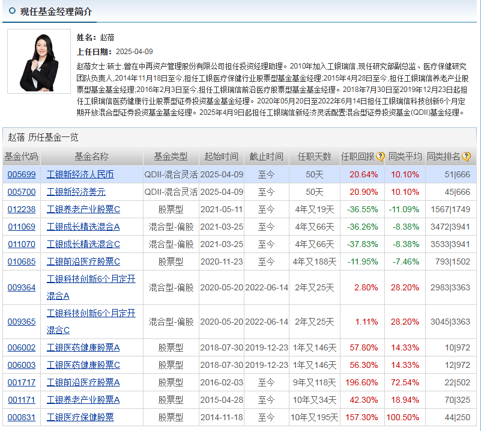Open fund code 001171
Screen dimensions: 481x431
click(22, 400)
